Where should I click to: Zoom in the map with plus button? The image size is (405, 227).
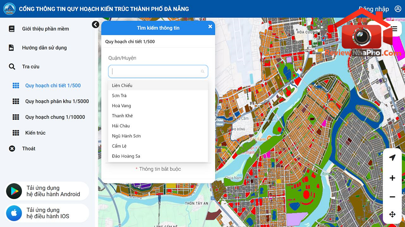pyautogui.click(x=392, y=178)
